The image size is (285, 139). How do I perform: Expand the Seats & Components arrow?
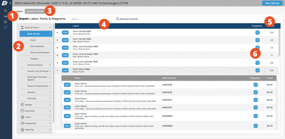tap(50, 86)
